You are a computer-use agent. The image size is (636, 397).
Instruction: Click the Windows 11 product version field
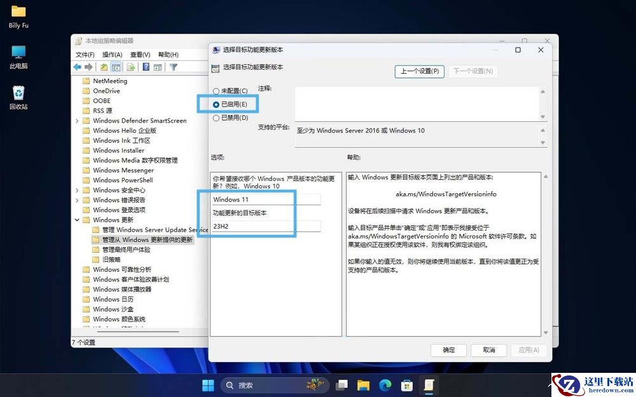pos(266,199)
